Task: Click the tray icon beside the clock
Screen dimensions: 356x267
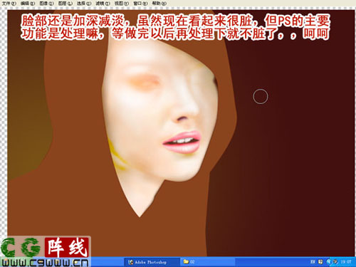Action: (x=335, y=262)
